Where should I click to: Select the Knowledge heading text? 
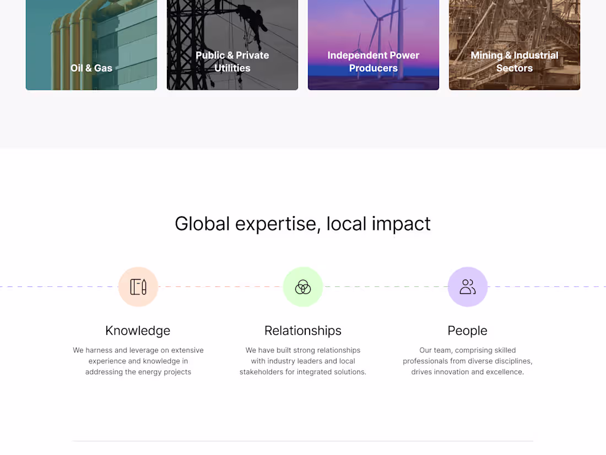(138, 330)
